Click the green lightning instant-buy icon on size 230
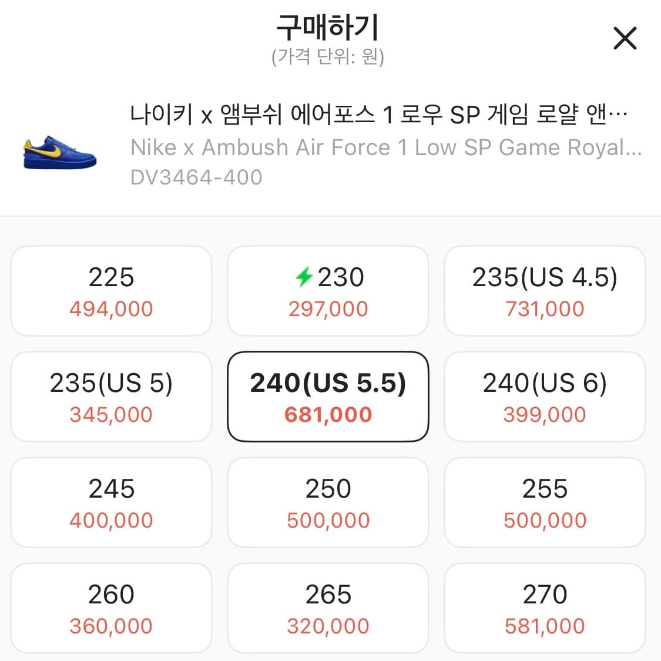Image resolution: width=661 pixels, height=661 pixels. point(303,276)
